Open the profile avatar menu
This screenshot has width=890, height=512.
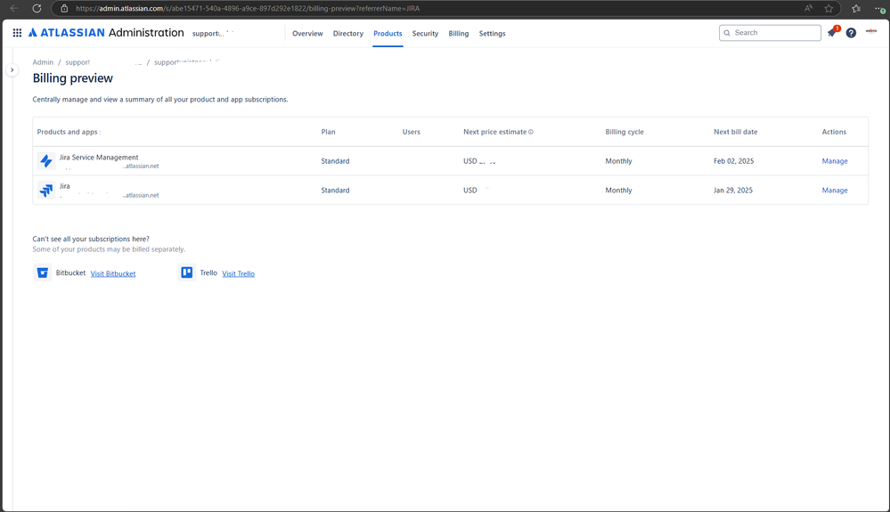tap(871, 31)
